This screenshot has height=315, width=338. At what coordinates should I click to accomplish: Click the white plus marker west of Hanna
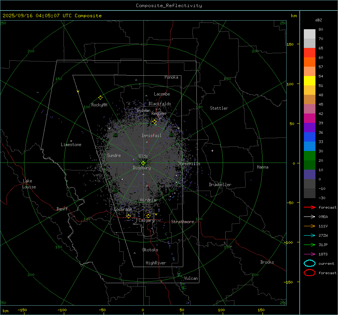(x=212, y=151)
